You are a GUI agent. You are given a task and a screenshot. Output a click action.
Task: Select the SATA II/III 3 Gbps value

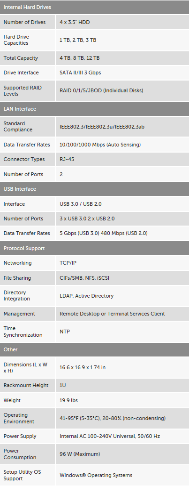point(80,73)
